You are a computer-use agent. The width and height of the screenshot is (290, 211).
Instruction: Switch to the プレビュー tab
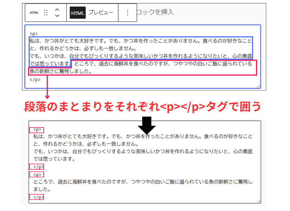pyautogui.click(x=101, y=13)
